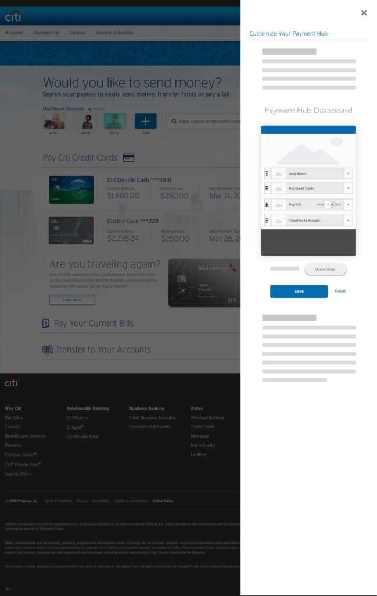This screenshot has height=596, width=377.
Task: Click the Transfers to Account image placeholder
Action: 279,221
